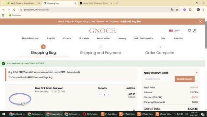Open the New & Featured menu
Image resolution: width=207 pixels, height=117 pixels.
pos(30,39)
